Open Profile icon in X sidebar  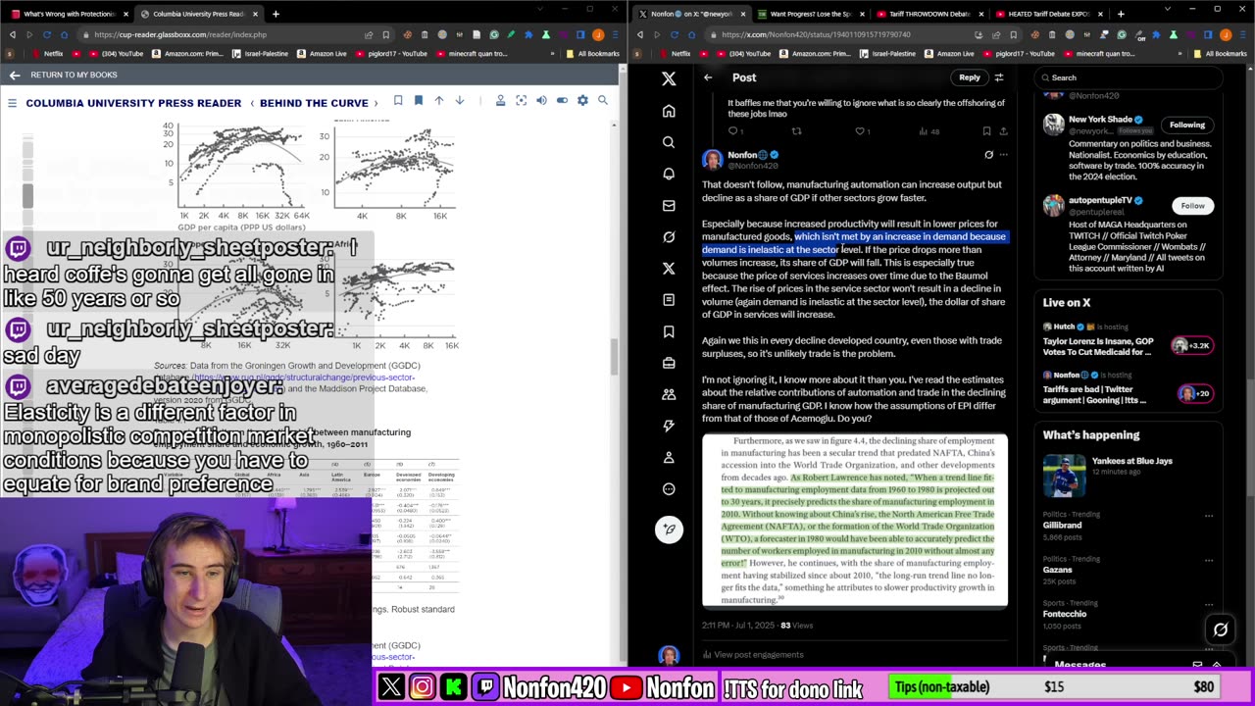click(669, 457)
